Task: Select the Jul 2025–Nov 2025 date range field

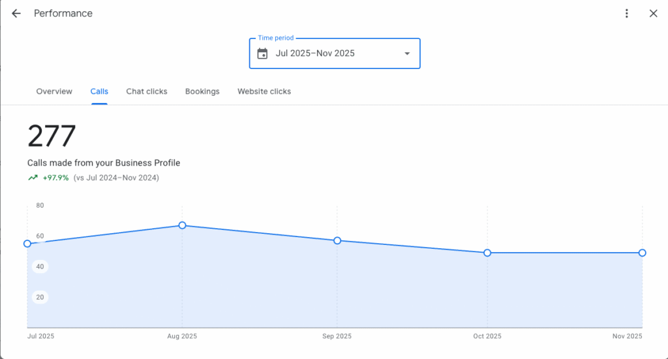Action: [315, 53]
